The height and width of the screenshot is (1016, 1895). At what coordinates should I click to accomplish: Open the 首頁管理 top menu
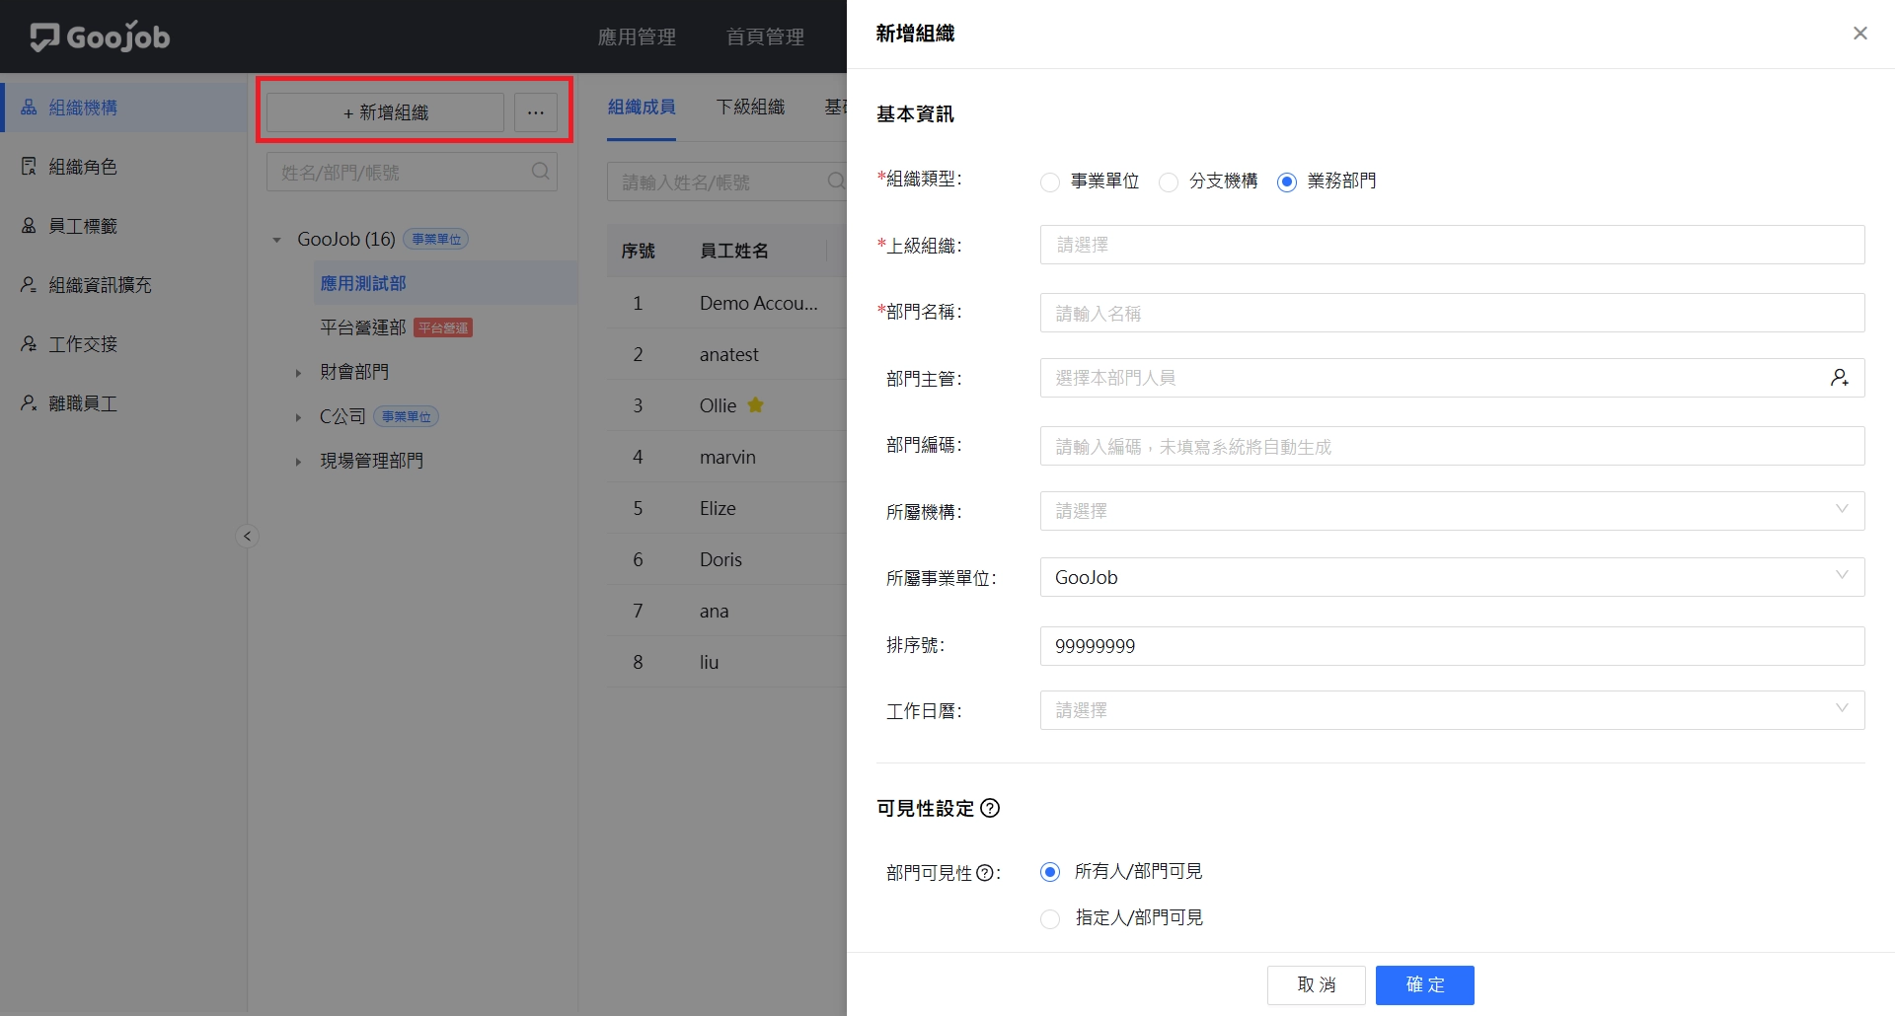[x=765, y=36]
